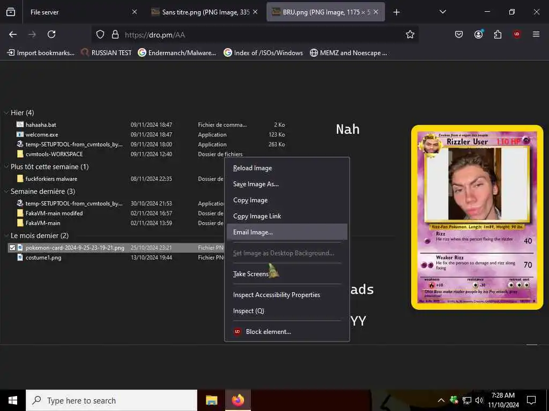Viewport: 549px width, 411px height.
Task: Bookmark this page with star
Action: (x=410, y=34)
